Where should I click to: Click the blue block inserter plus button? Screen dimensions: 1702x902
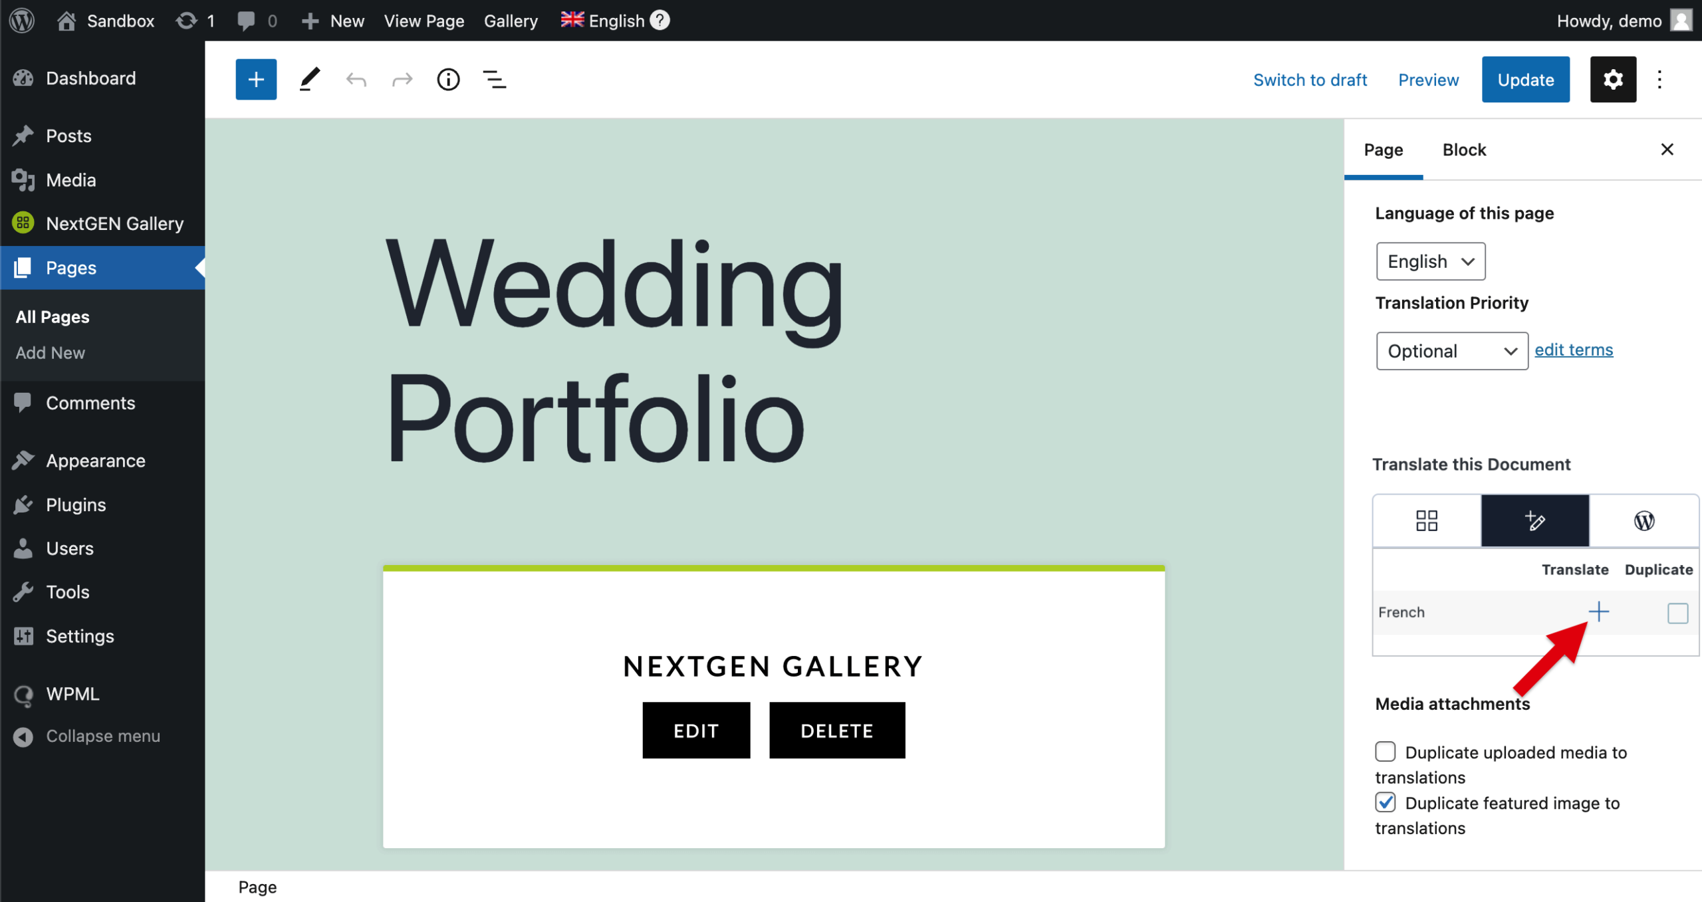click(256, 80)
